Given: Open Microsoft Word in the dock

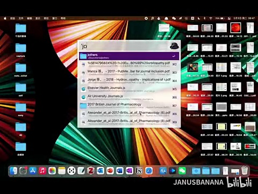Looking at the screenshot, I should click(x=120, y=171).
